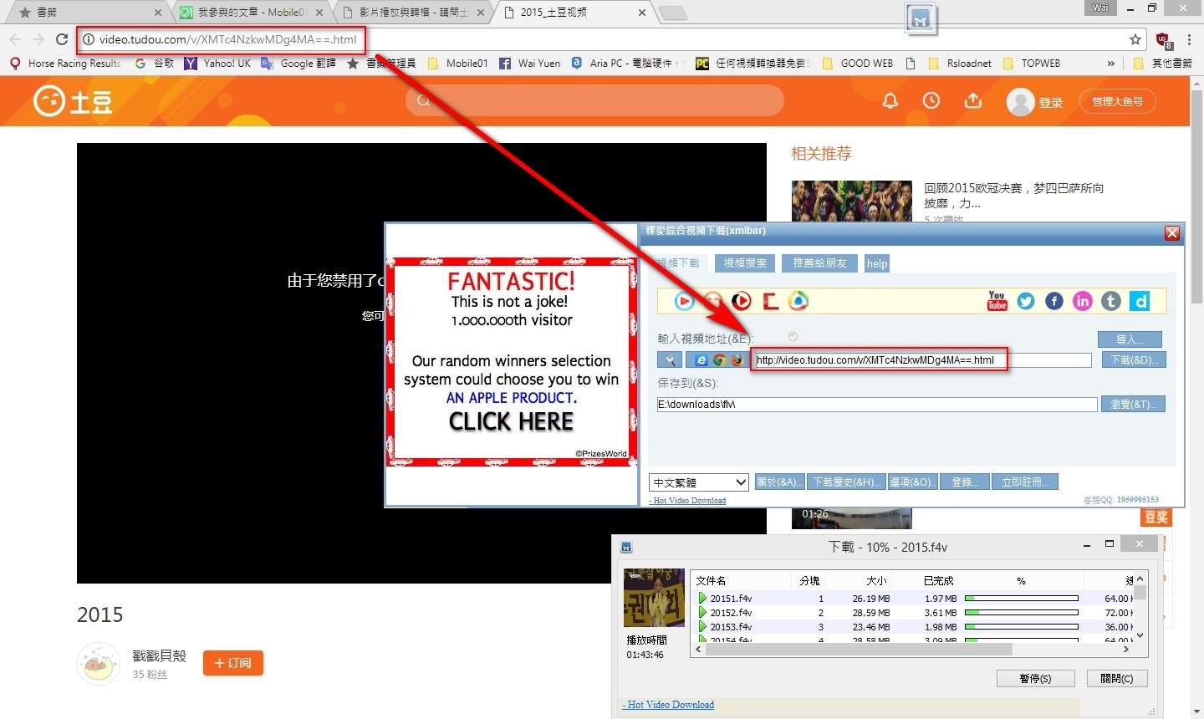Click the Facebook icon in xmlbar

coord(1054,301)
